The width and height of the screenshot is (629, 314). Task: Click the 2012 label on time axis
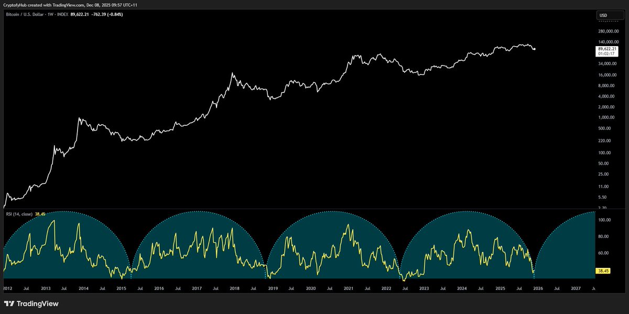[7, 288]
